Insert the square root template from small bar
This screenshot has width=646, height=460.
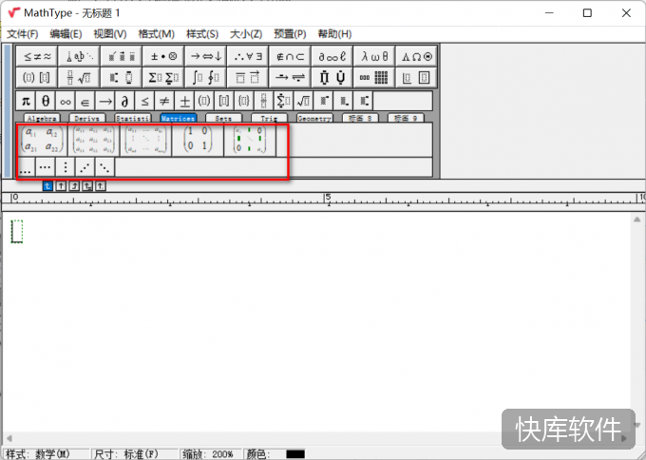(x=303, y=101)
